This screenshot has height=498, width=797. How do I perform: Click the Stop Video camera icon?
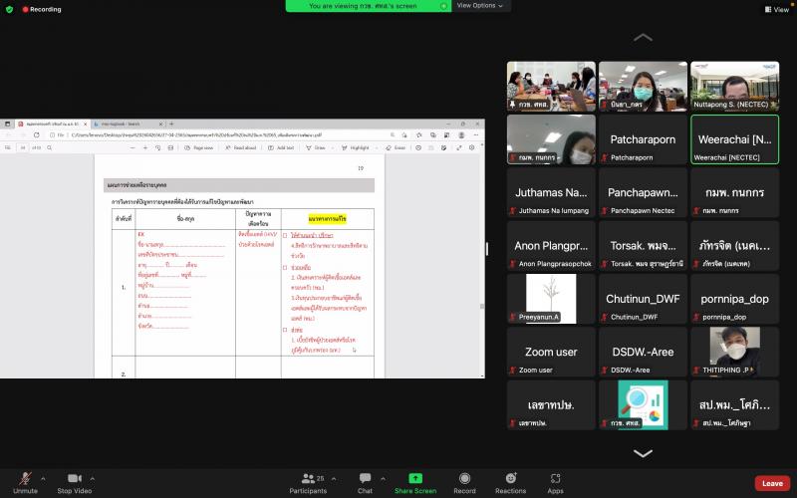click(x=74, y=478)
